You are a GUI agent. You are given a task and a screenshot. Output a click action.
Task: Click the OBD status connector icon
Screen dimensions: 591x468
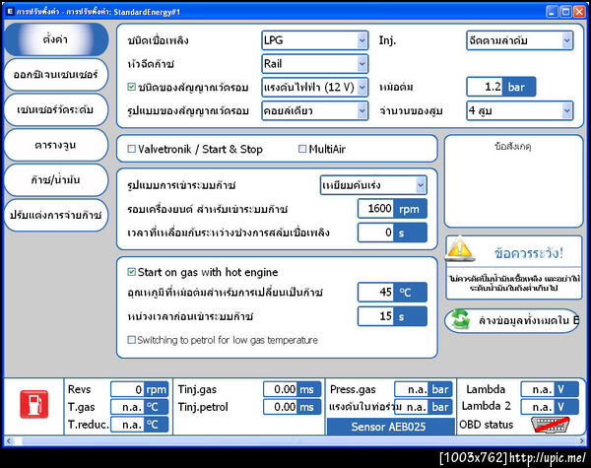coord(550,425)
